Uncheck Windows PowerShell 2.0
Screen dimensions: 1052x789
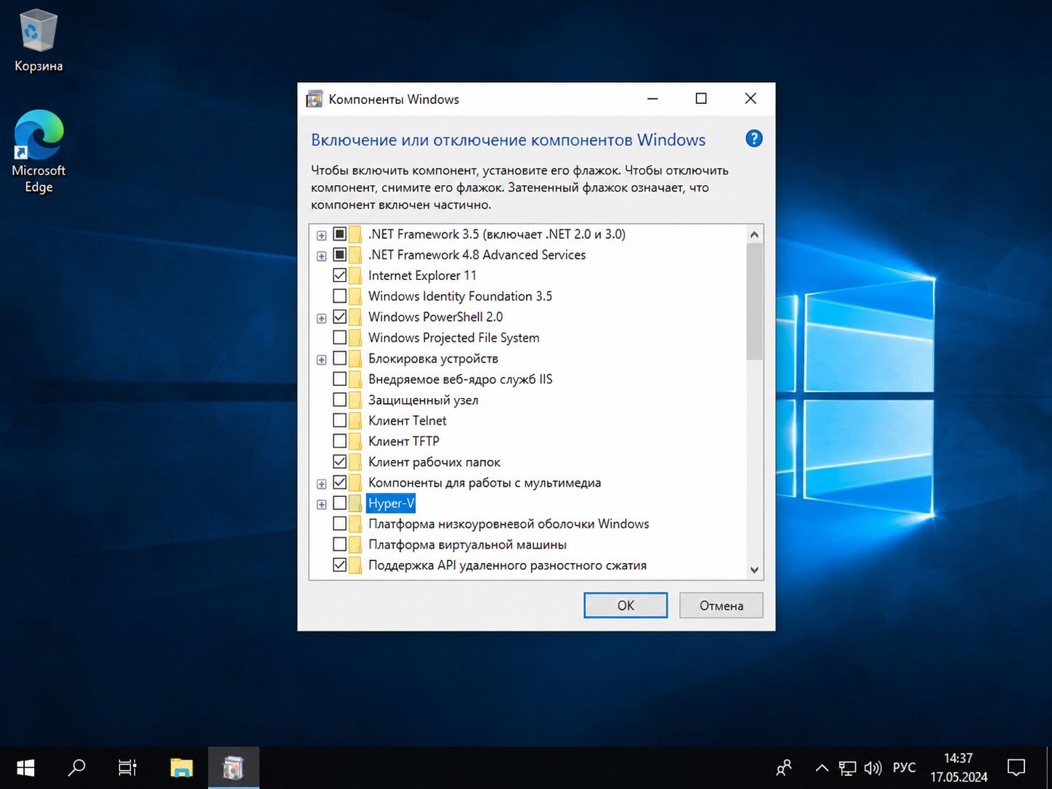click(339, 317)
